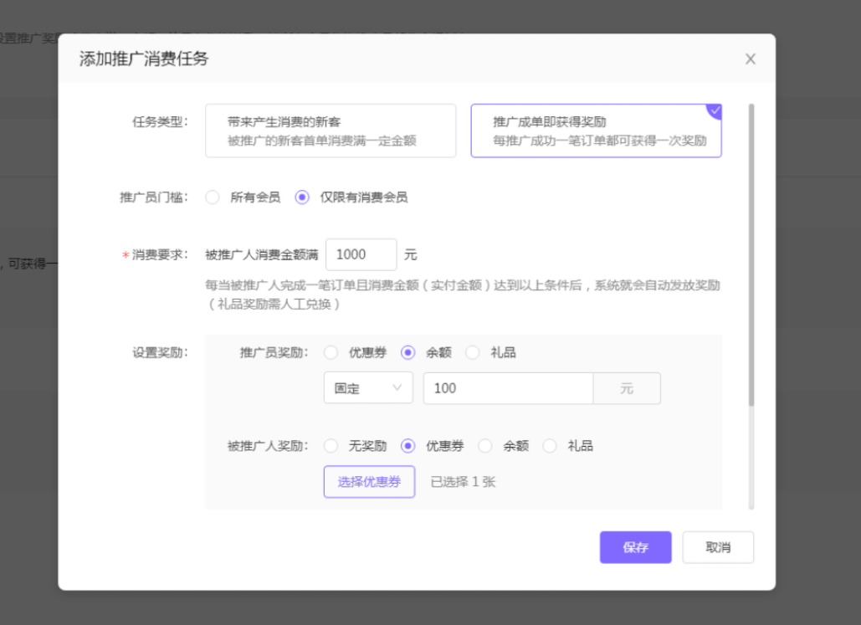This screenshot has width=861, height=625.
Task: Select 优惠券 reward for referred person
Action: click(x=407, y=446)
